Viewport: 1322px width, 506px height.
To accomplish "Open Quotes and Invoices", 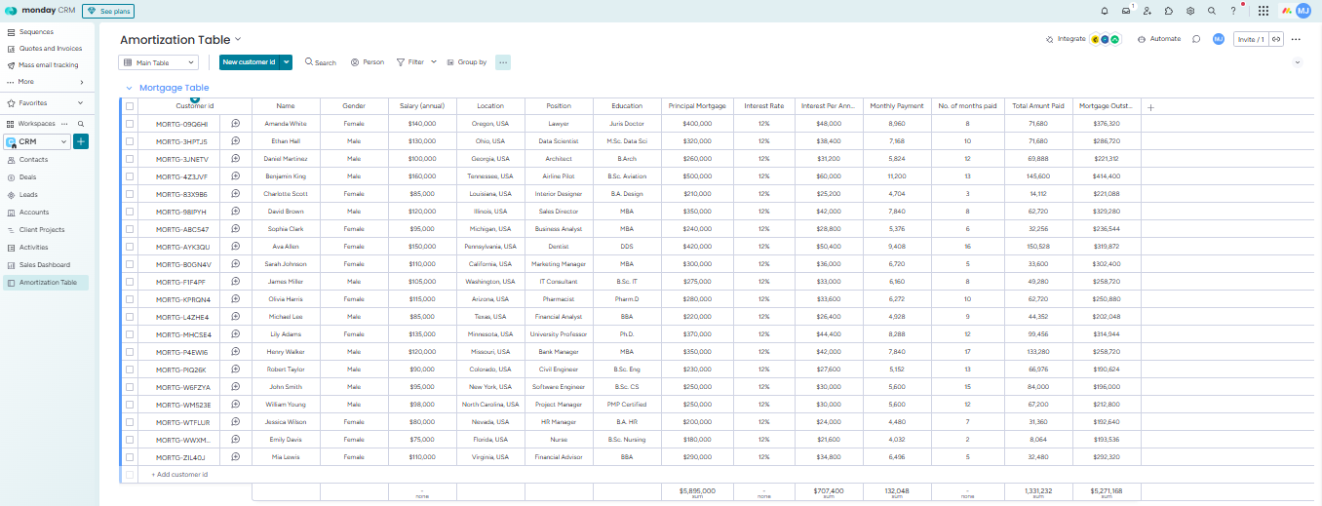I will (x=51, y=49).
